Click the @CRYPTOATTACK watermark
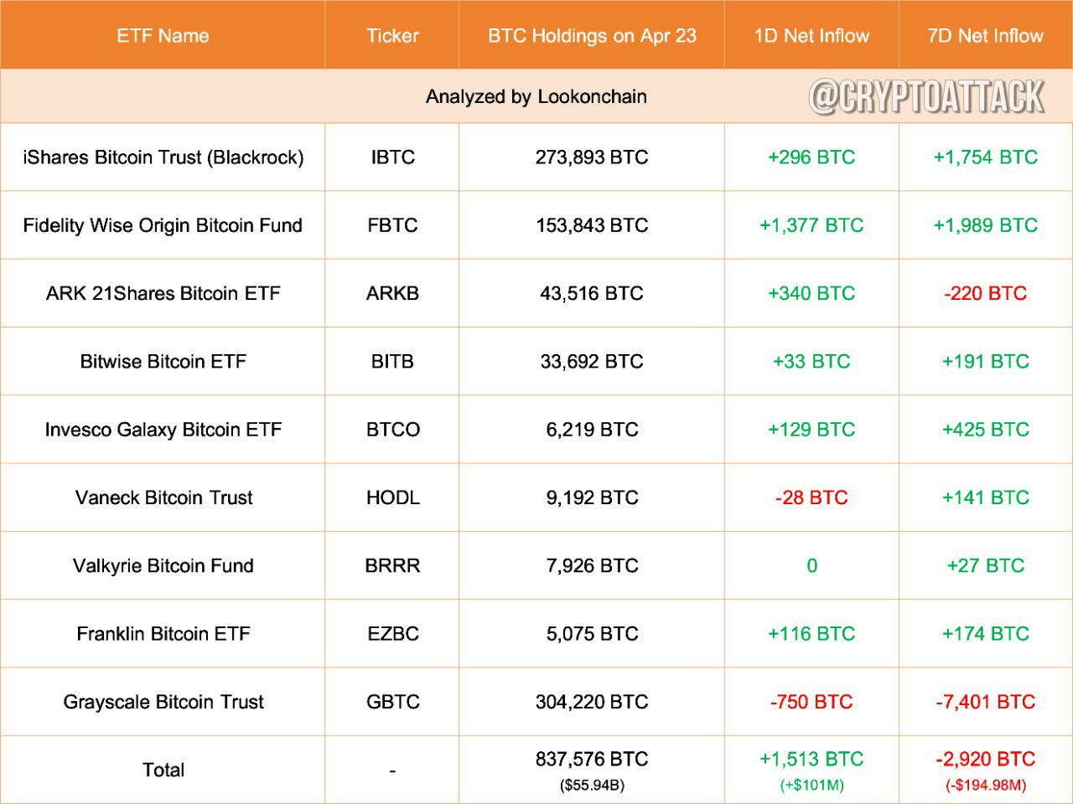The image size is (1073, 804). click(x=927, y=97)
